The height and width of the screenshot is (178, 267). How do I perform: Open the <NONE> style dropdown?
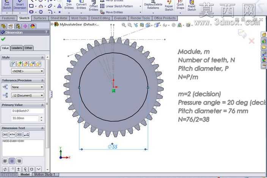(x=27, y=71)
